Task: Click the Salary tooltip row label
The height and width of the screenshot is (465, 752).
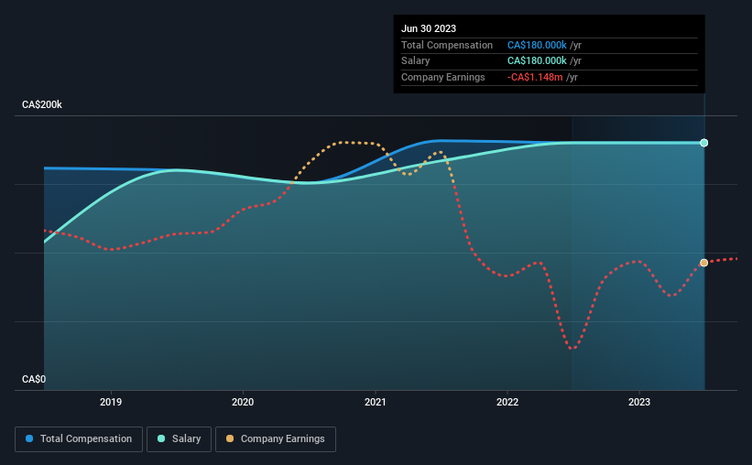Action: tap(415, 61)
